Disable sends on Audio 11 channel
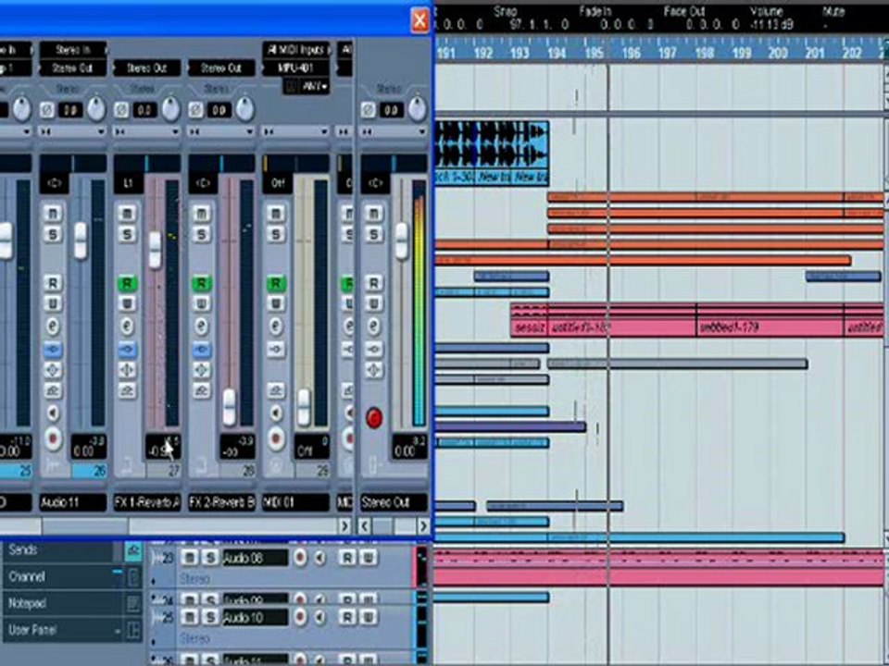Image resolution: width=889 pixels, height=666 pixels. coord(53,390)
